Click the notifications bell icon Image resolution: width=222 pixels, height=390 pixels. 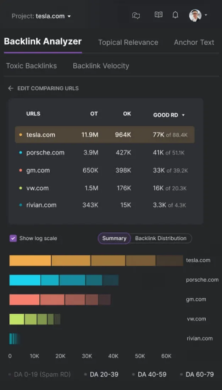coord(175,15)
